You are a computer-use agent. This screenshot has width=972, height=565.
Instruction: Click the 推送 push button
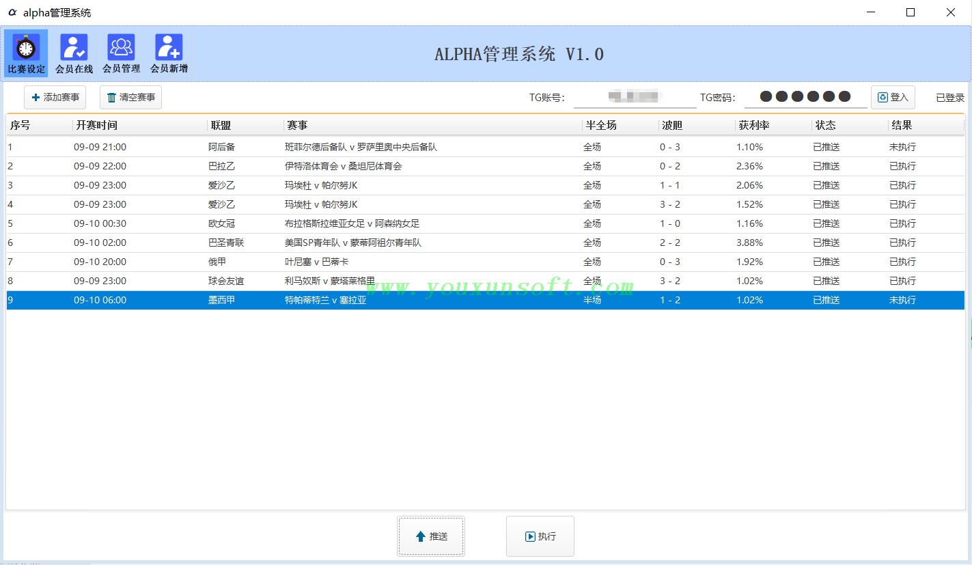(x=431, y=536)
